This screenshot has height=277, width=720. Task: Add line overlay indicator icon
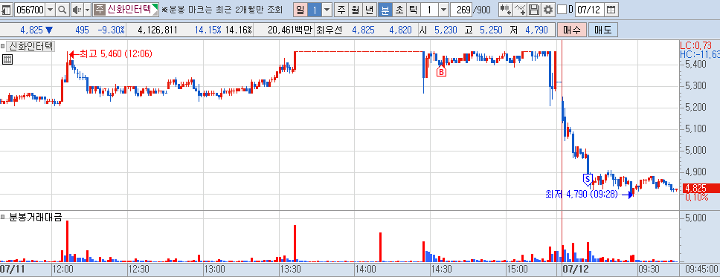(520, 9)
